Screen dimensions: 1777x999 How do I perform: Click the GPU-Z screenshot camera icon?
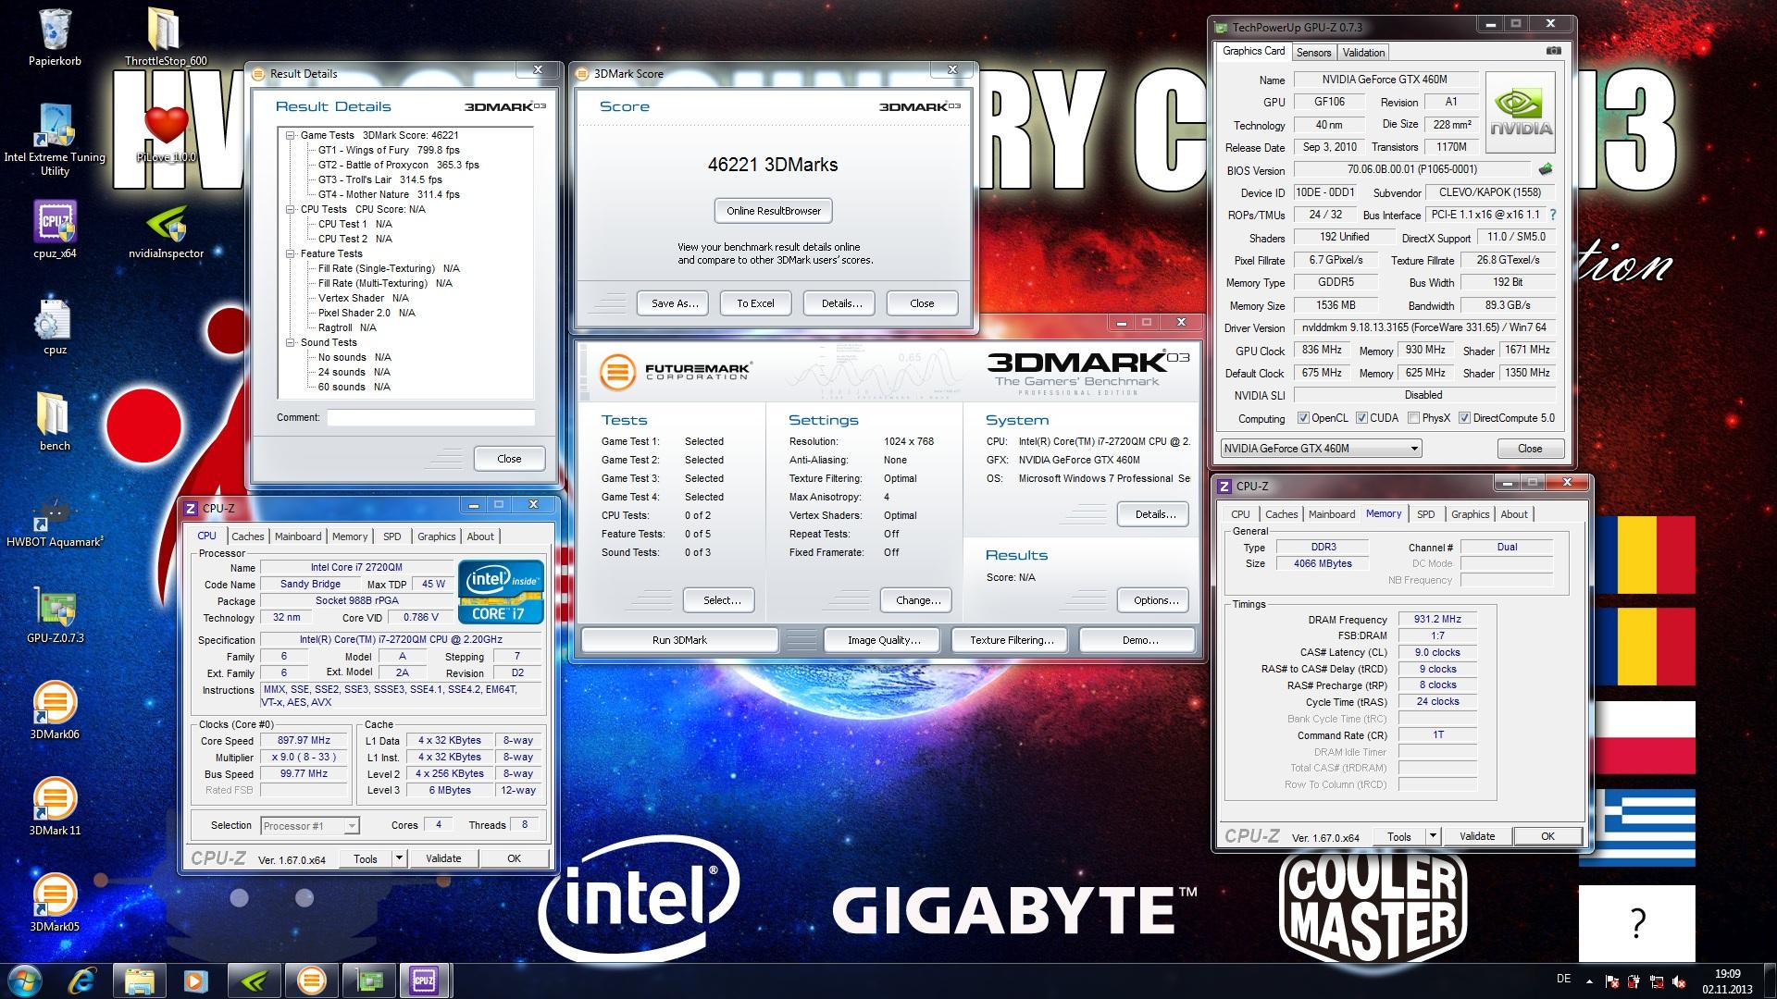1554,51
